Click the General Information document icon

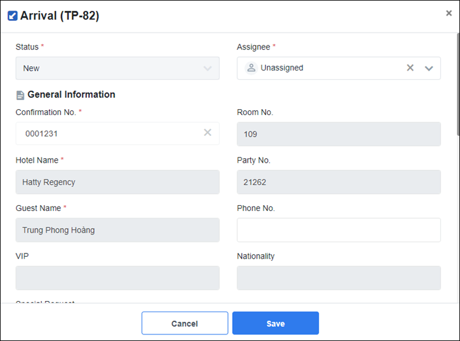pos(20,95)
